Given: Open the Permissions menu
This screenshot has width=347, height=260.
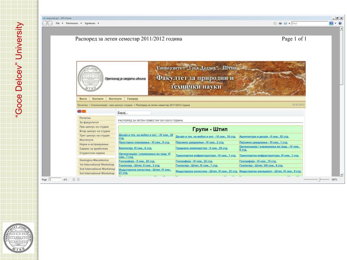Looking at the screenshot, I should pyautogui.click(x=74, y=23).
